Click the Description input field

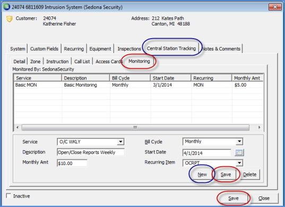point(91,152)
